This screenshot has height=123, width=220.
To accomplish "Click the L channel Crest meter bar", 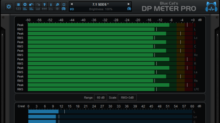I will (x=110, y=112).
